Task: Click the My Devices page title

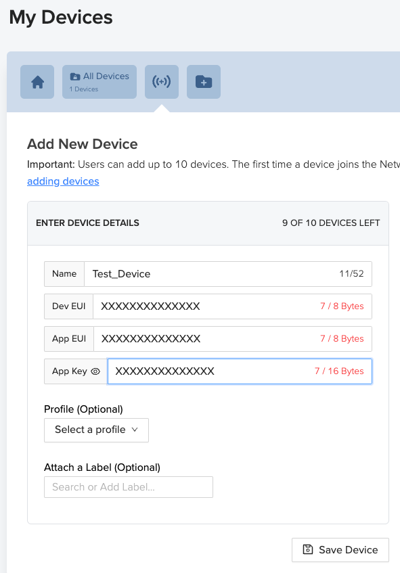Action: (61, 17)
